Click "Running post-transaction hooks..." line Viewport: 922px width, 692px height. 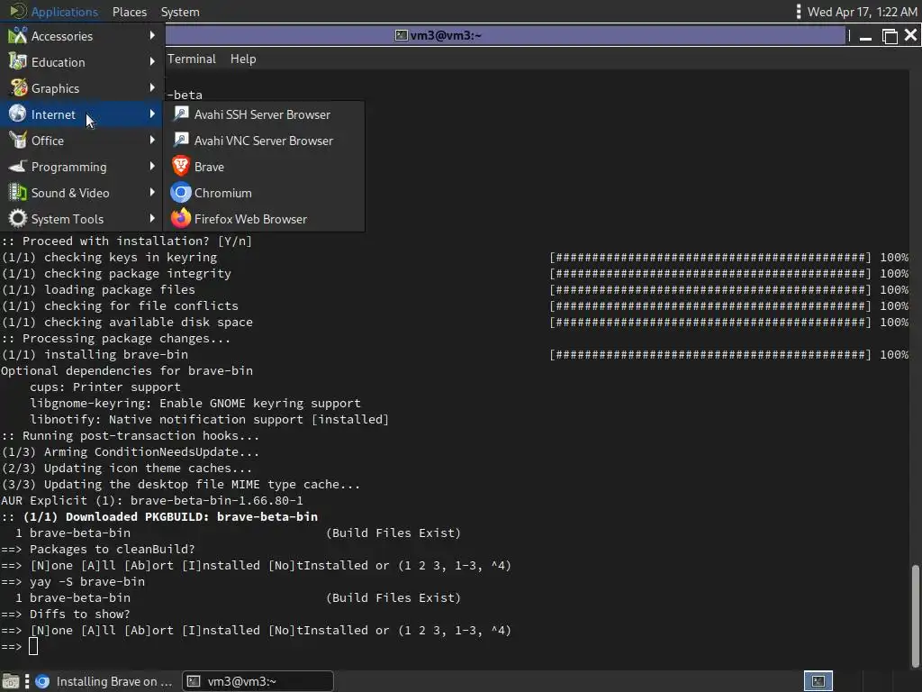coord(130,436)
